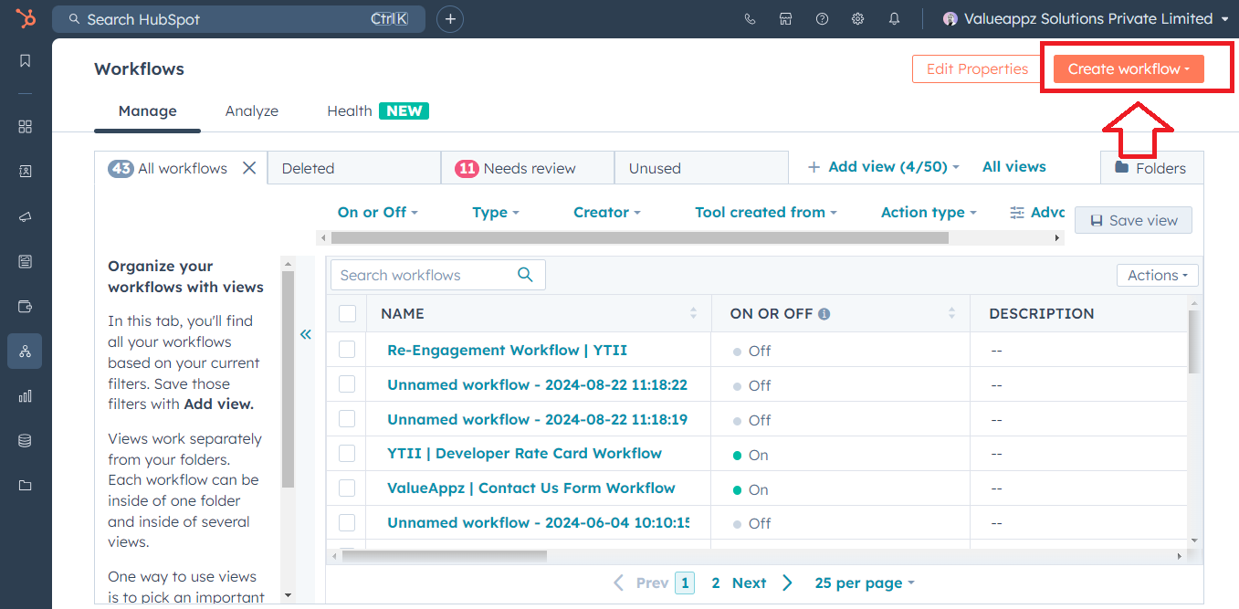Viewport: 1239px width, 609px height.
Task: Check the Unnamed workflow 11:18:22 row checkbox
Action: (x=347, y=384)
